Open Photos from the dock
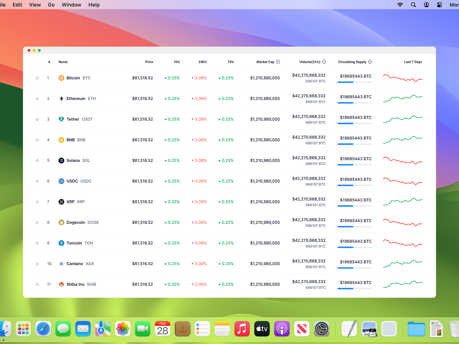Viewport: 459px width, 344px height. click(x=123, y=329)
